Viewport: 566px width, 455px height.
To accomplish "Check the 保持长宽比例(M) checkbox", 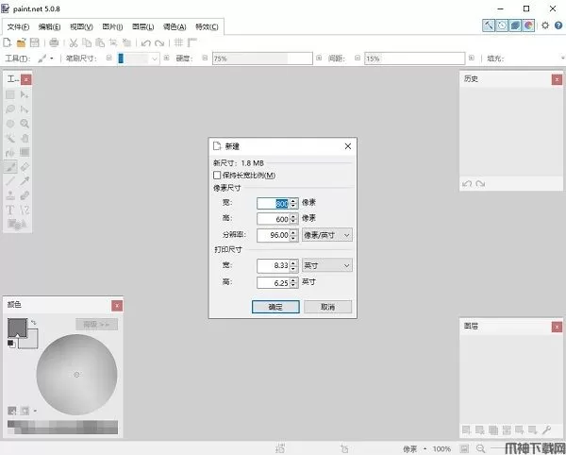I will click(x=217, y=176).
